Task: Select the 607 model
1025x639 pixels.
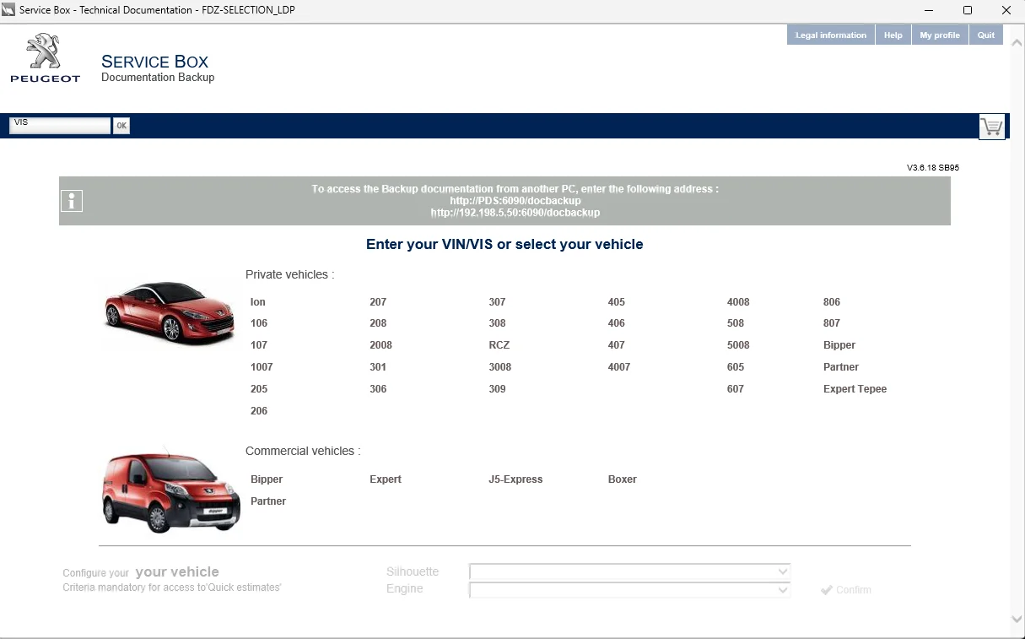Action: point(736,389)
